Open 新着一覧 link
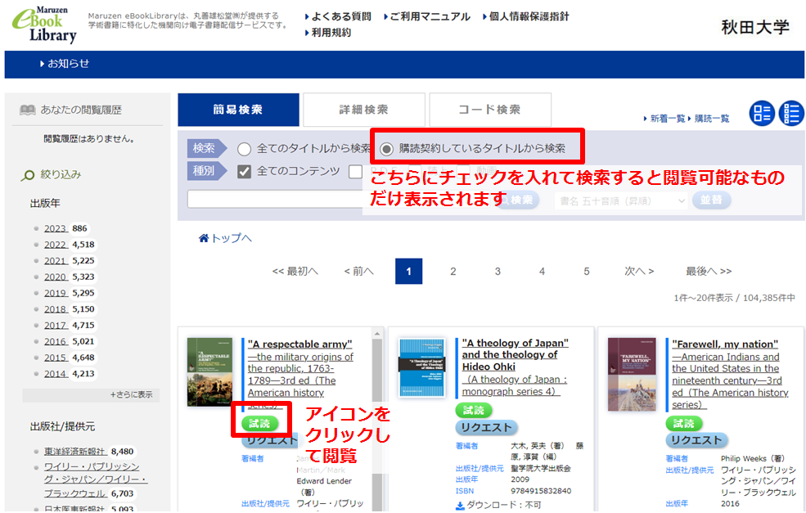The image size is (806, 513). tap(664, 119)
